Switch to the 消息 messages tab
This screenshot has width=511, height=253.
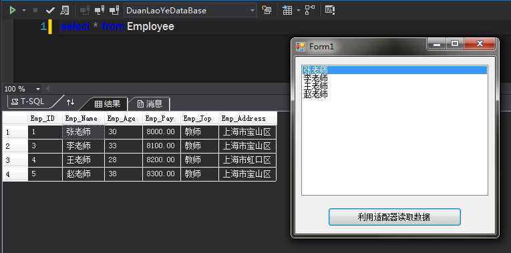coord(150,104)
